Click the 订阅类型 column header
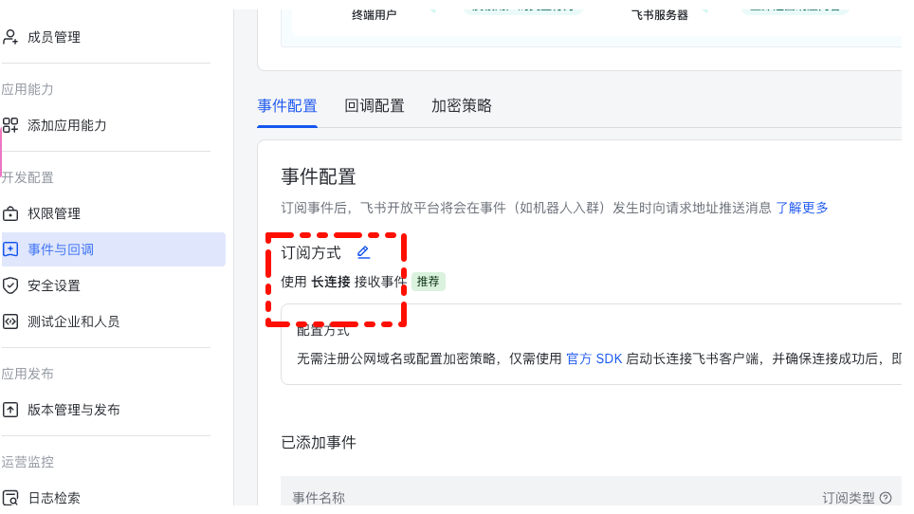914x514 pixels. pyautogui.click(x=849, y=498)
